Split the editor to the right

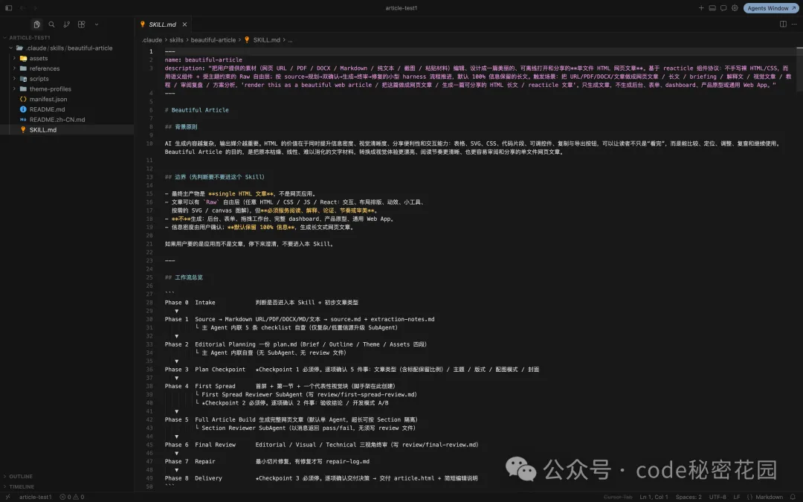tap(783, 24)
